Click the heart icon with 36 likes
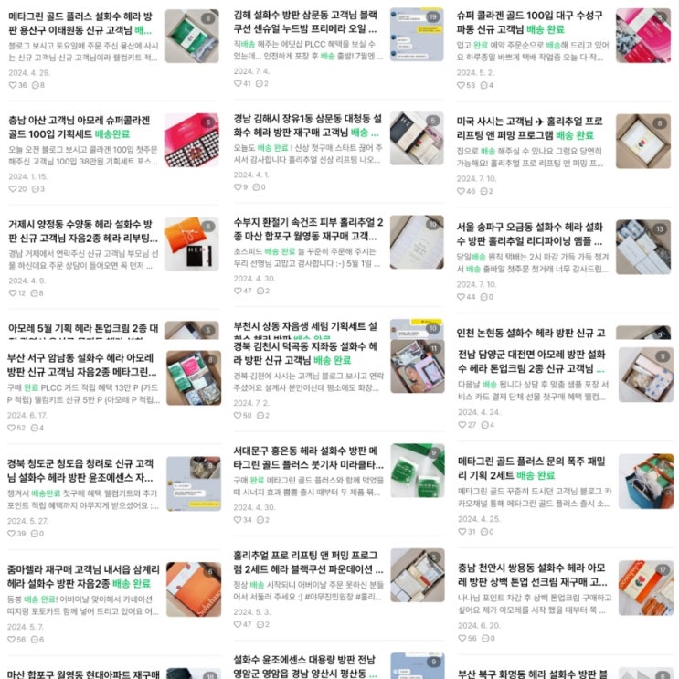The image size is (679, 679). (13, 85)
